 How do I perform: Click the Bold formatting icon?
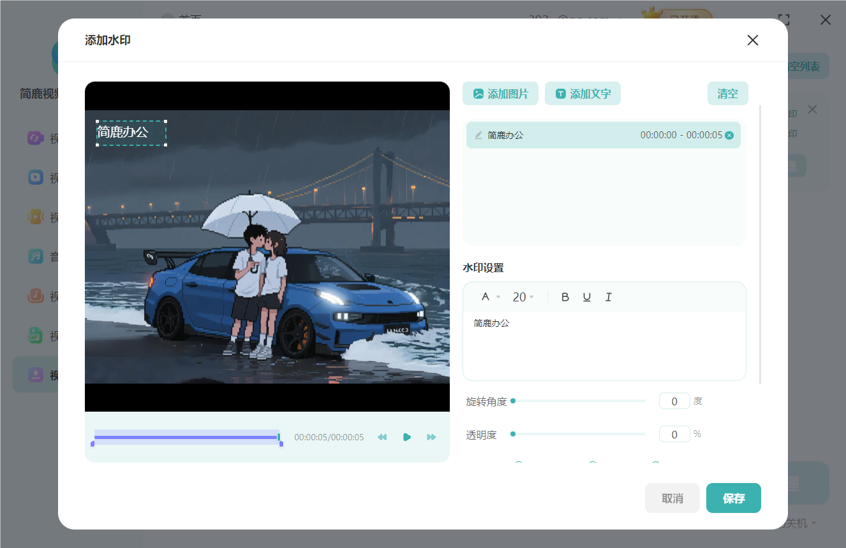click(x=565, y=297)
